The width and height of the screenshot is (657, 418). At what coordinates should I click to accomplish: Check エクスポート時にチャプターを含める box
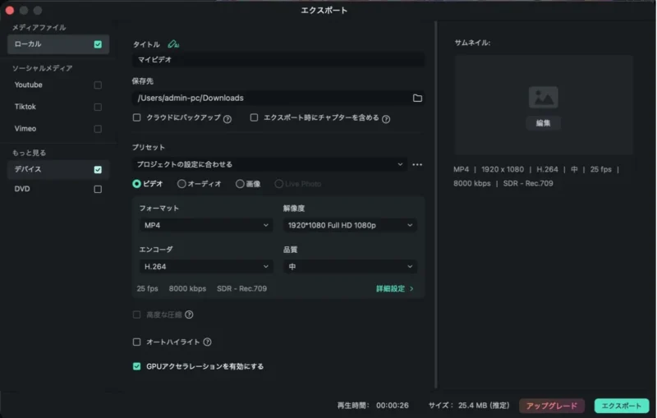coord(254,117)
